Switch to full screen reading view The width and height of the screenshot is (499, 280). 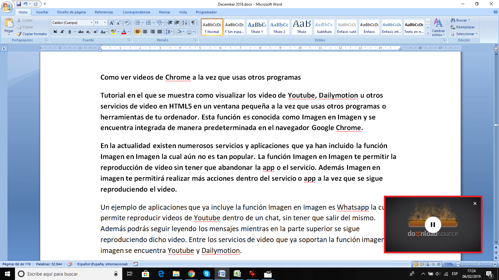(422, 264)
